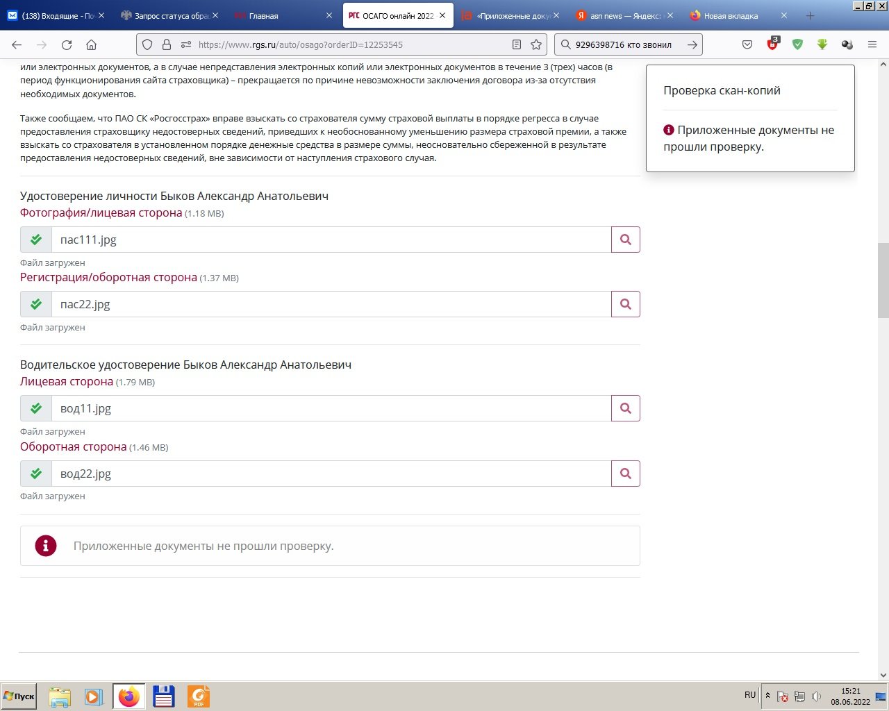Open Firefox from the taskbar

[x=128, y=696]
